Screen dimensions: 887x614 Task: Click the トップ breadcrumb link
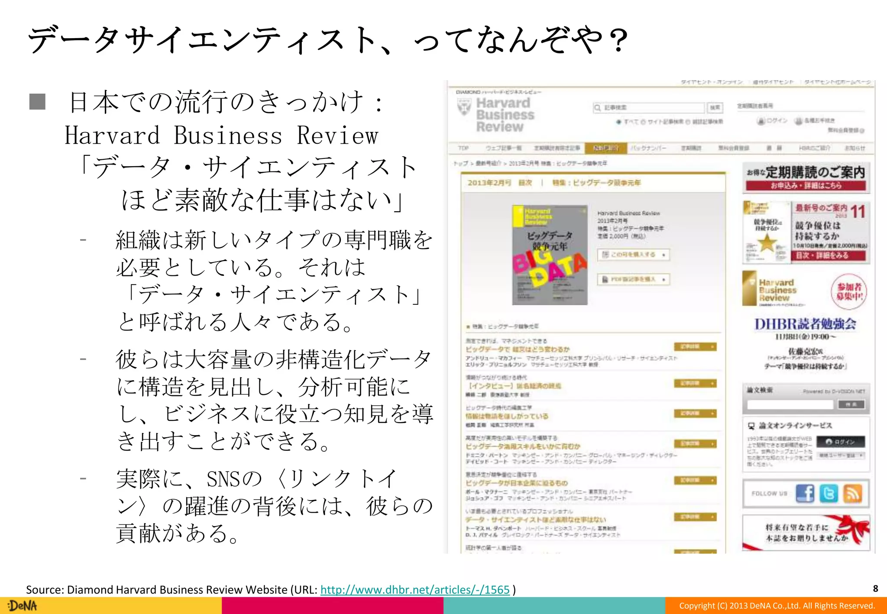point(460,163)
